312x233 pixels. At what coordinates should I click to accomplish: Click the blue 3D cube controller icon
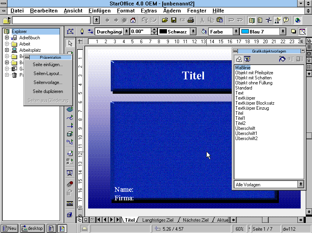(x=70, y=215)
